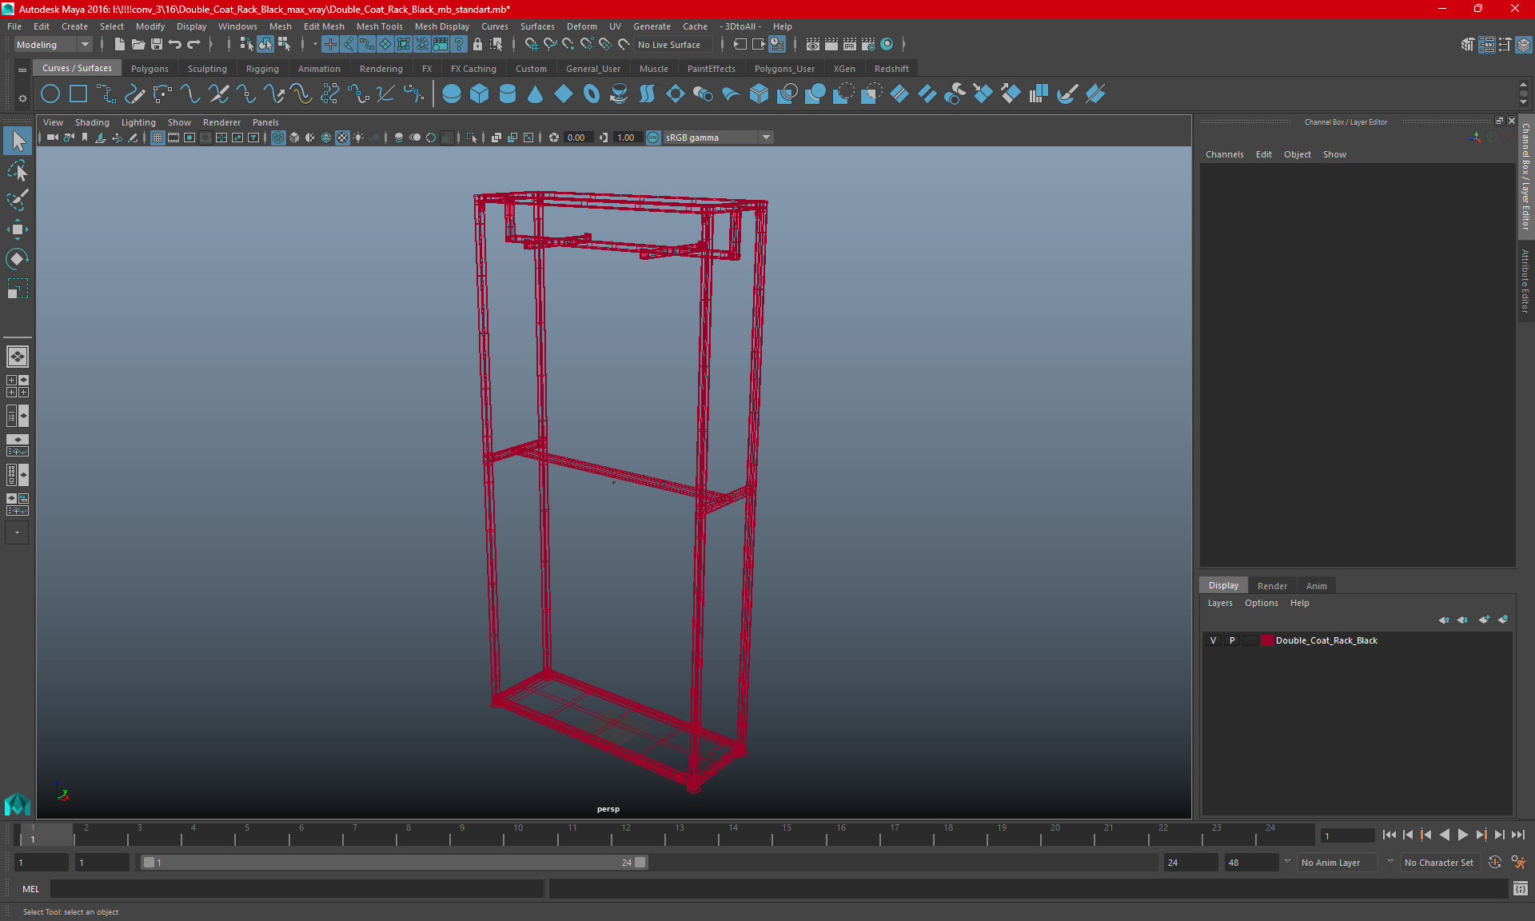The image size is (1535, 921).
Task: Open the Rendering tab menu
Action: tap(381, 68)
